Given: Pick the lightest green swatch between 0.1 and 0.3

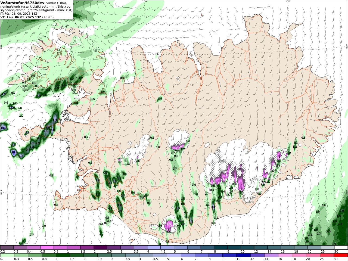Looking at the screenshot, I should tap(7, 255).
